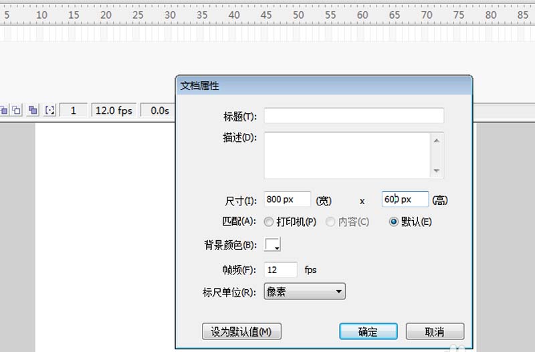Click the Make Default (设为默认值) button
This screenshot has height=352, width=535.
[x=241, y=331]
